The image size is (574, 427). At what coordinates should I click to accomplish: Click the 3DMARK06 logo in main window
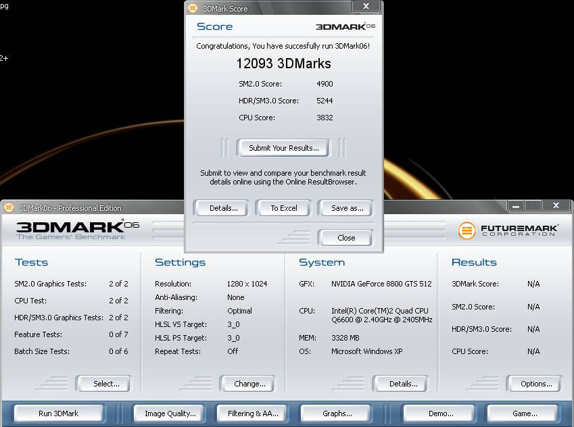point(78,230)
